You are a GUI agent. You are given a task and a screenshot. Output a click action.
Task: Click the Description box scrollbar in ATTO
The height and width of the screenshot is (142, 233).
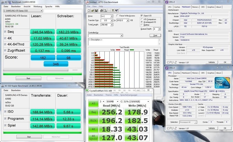[159, 42]
